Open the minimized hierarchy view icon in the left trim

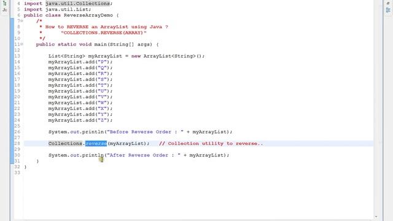click(x=4, y=3)
